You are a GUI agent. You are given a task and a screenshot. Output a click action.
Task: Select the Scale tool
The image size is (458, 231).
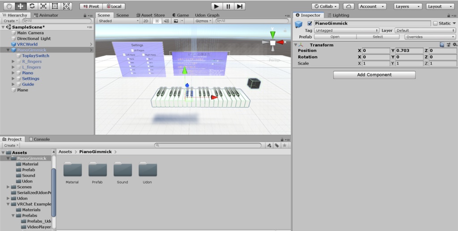pyautogui.click(x=43, y=6)
